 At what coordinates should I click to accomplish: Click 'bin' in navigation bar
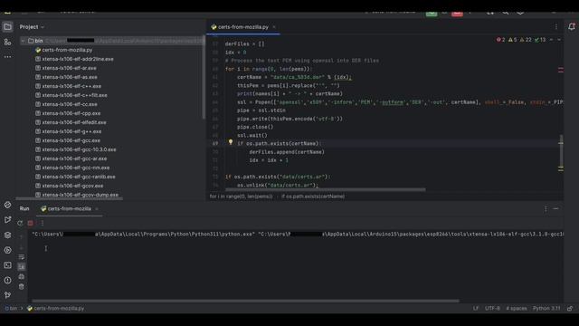pos(11,308)
